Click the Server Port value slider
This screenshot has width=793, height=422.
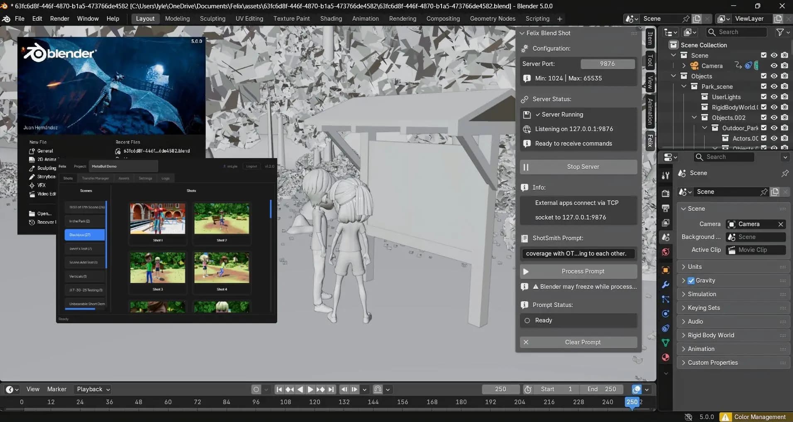pos(607,64)
